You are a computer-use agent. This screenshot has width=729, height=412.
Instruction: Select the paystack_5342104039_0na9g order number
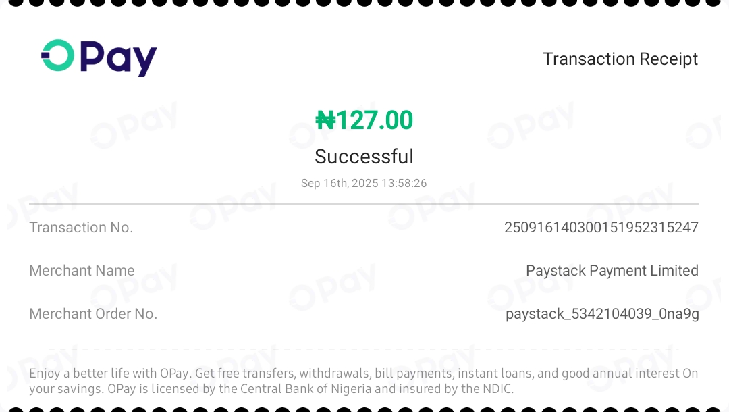coord(602,314)
